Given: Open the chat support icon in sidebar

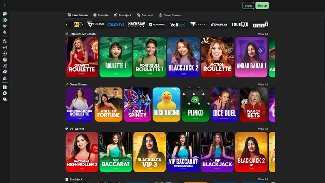Looking at the screenshot, I should click(5, 99).
